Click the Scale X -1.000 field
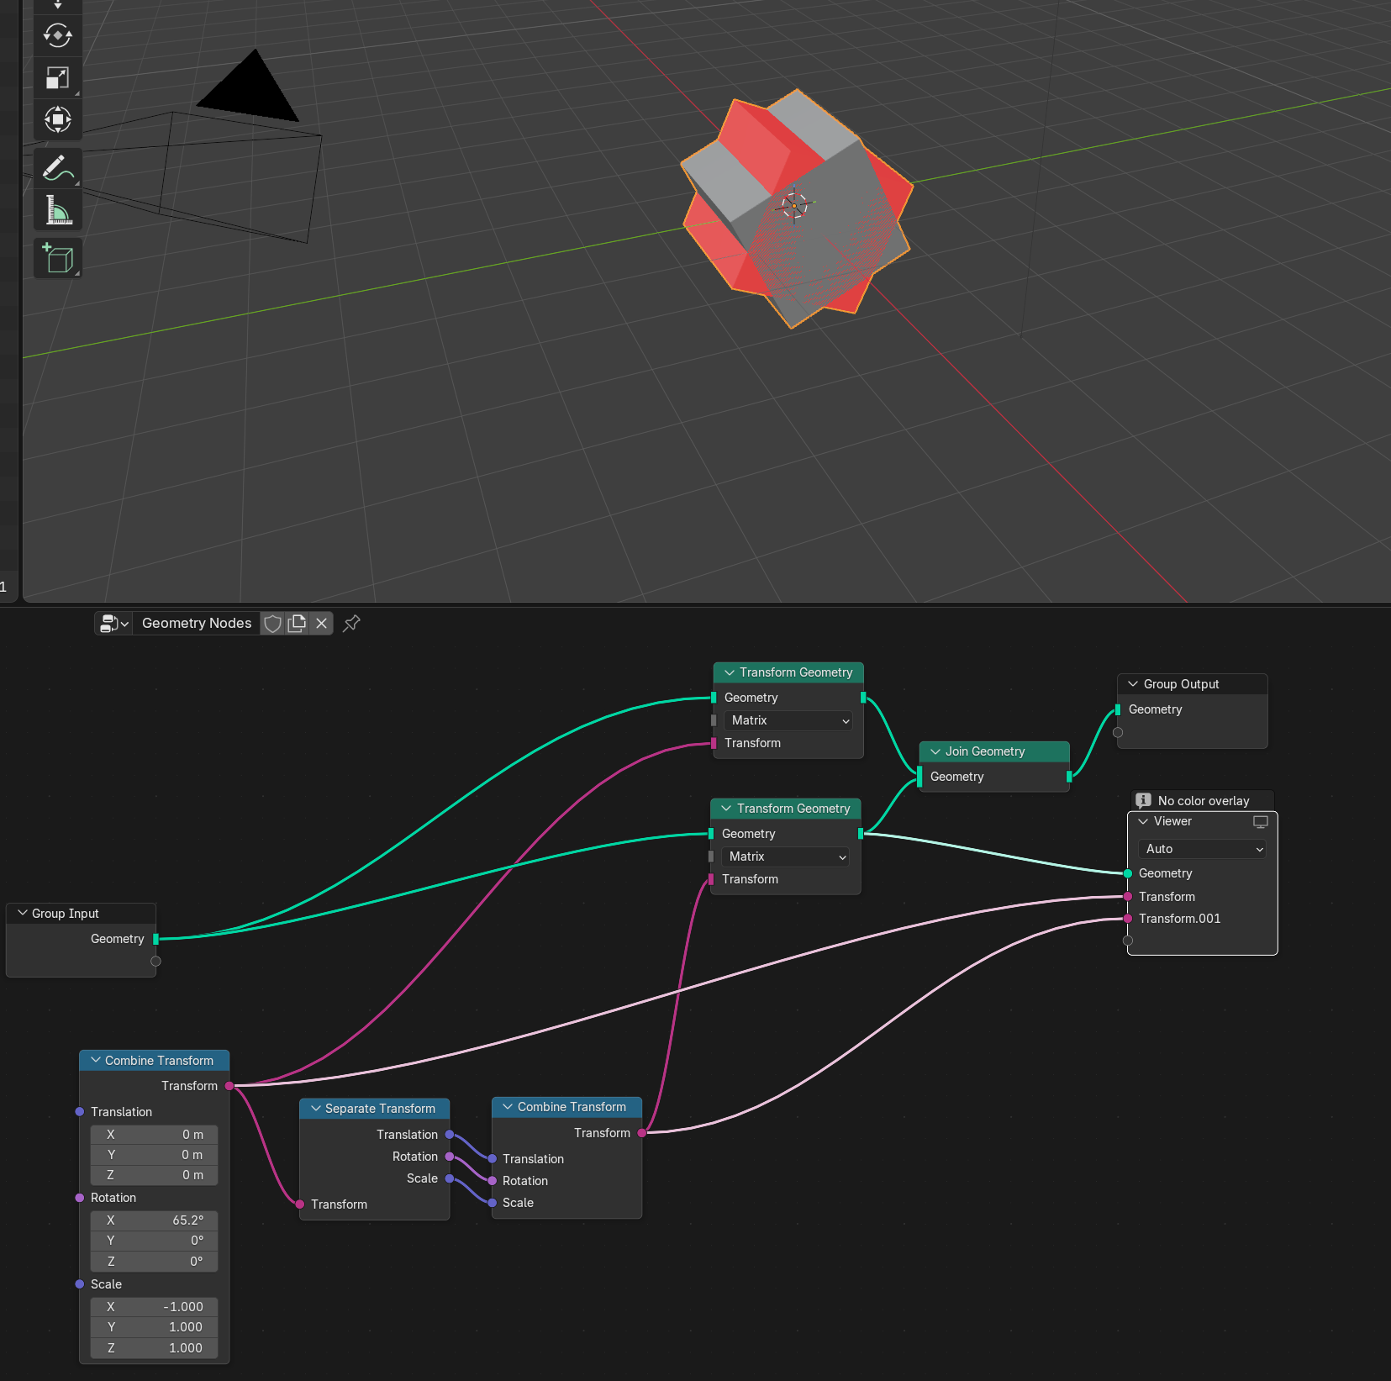Viewport: 1391px width, 1381px height. pos(154,1307)
